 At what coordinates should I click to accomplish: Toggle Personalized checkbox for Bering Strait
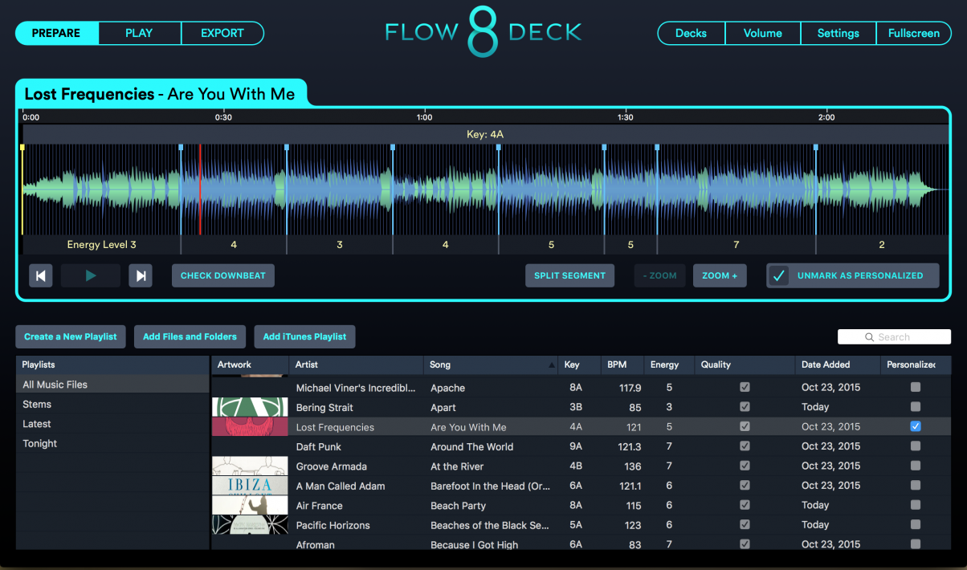tap(916, 407)
